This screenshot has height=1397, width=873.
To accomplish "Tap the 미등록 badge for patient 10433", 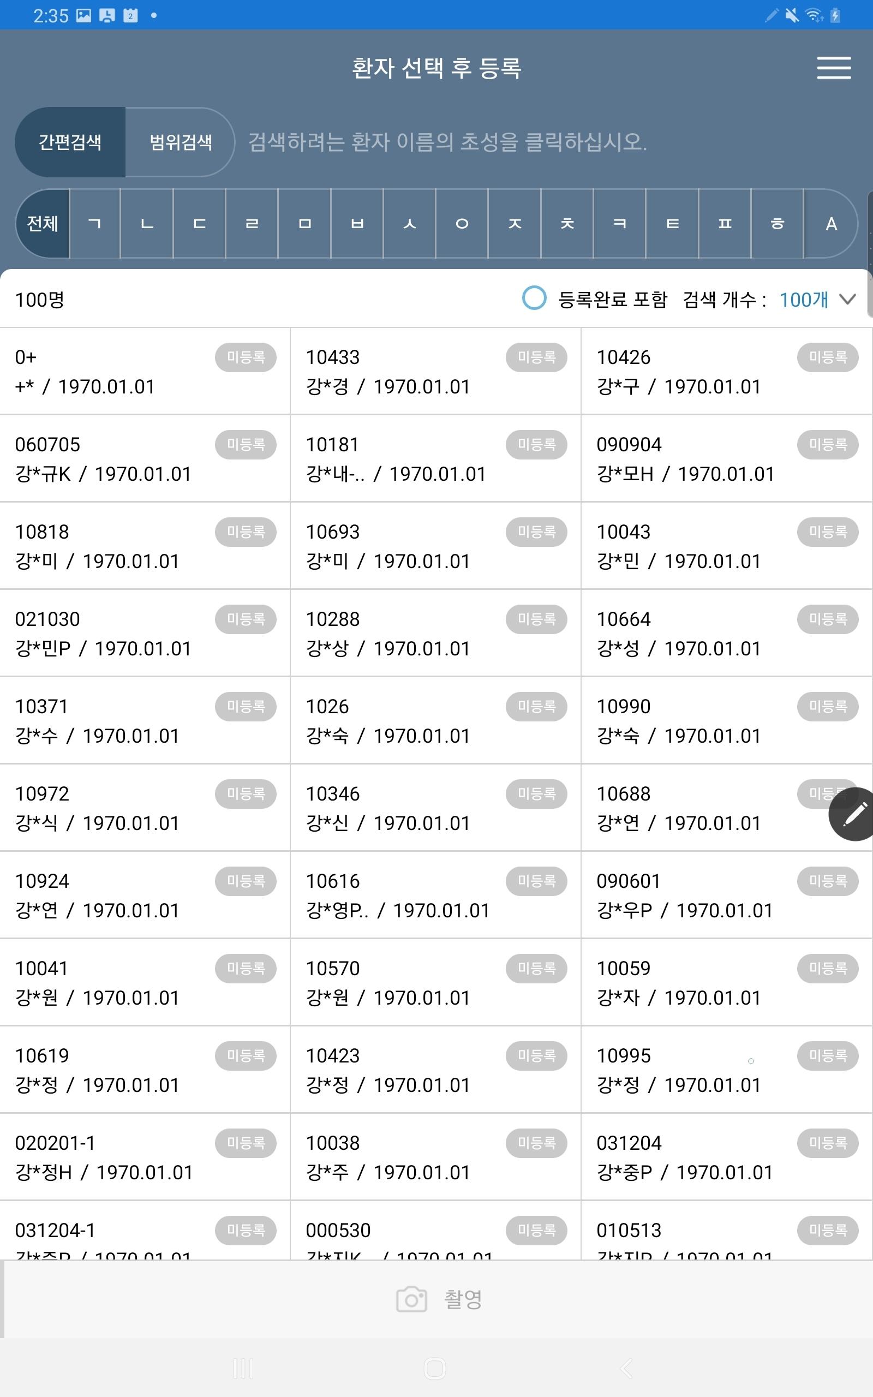I will click(x=536, y=357).
